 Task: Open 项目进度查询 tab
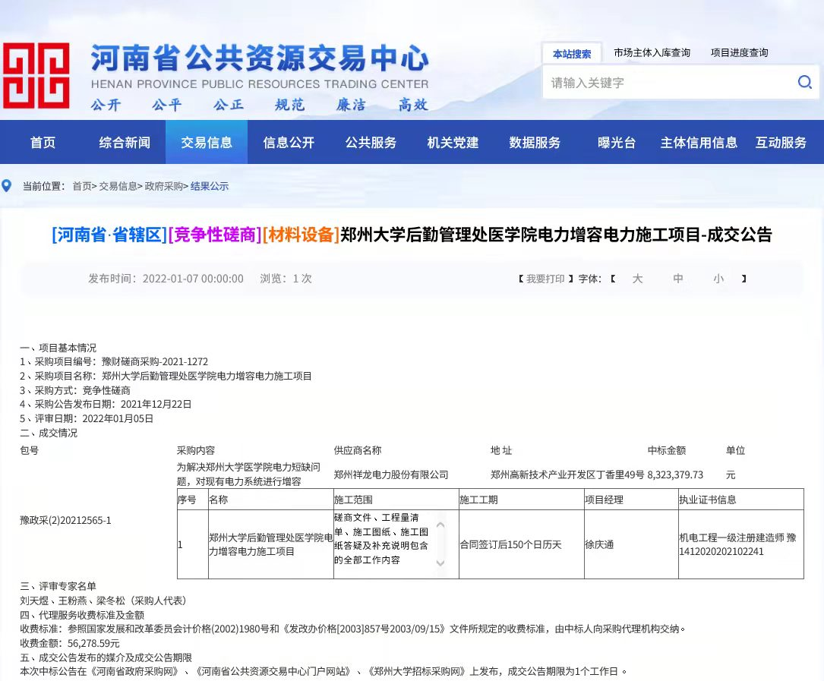point(740,52)
